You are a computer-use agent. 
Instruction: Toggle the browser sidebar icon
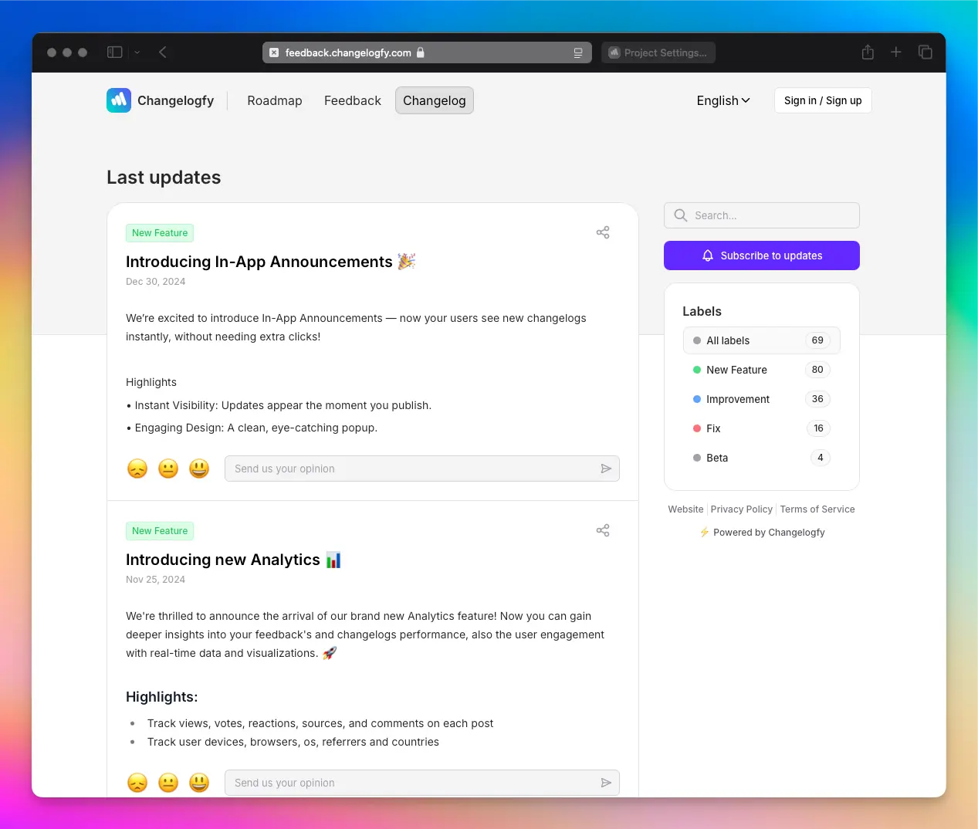coord(115,52)
